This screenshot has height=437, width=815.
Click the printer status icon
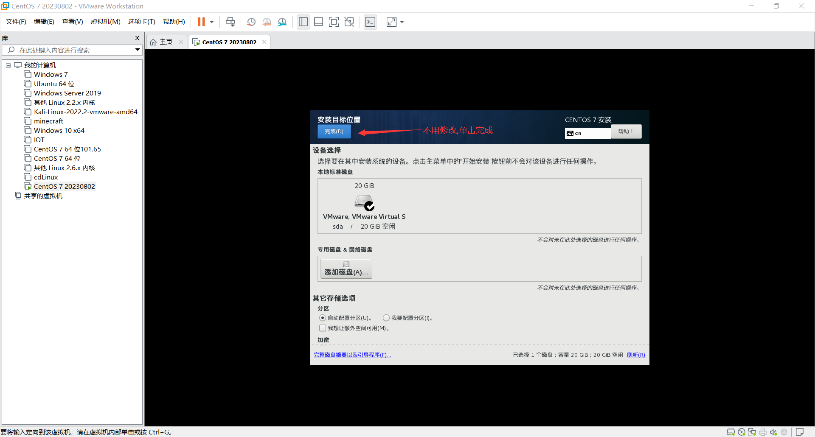point(763,432)
